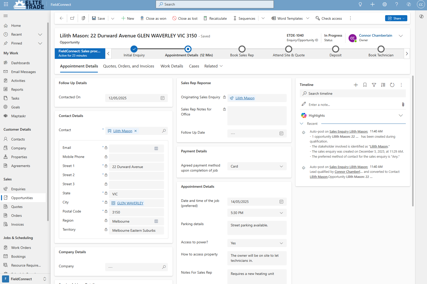Refresh the timeline

[x=392, y=85]
